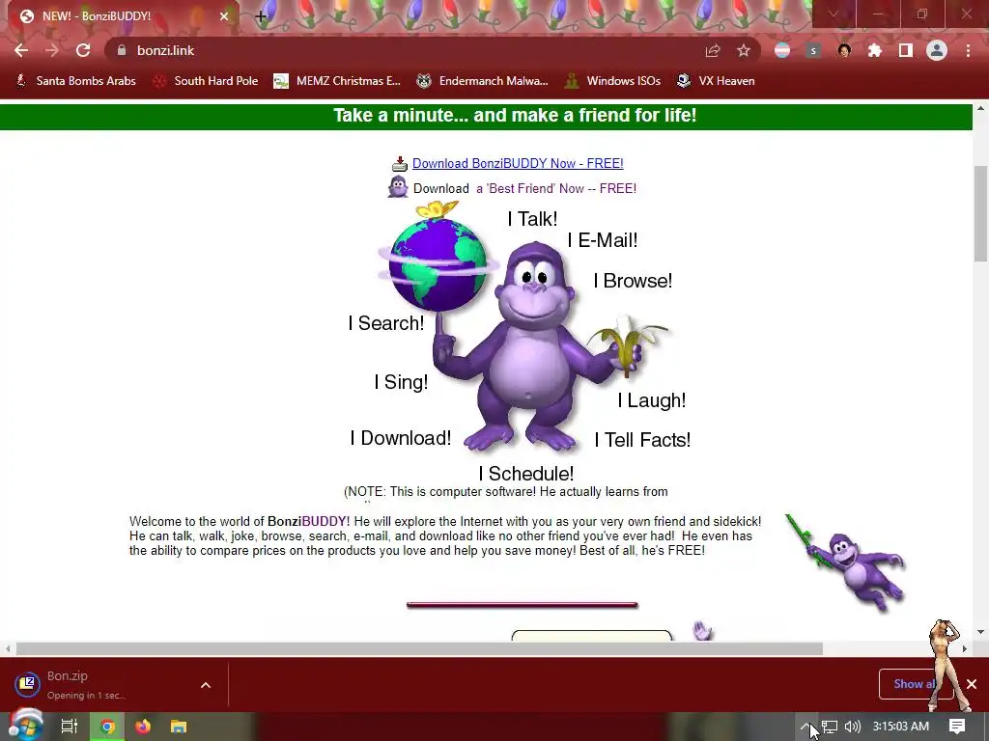
Task: Click the 'I Download!' text
Action: pyautogui.click(x=401, y=438)
